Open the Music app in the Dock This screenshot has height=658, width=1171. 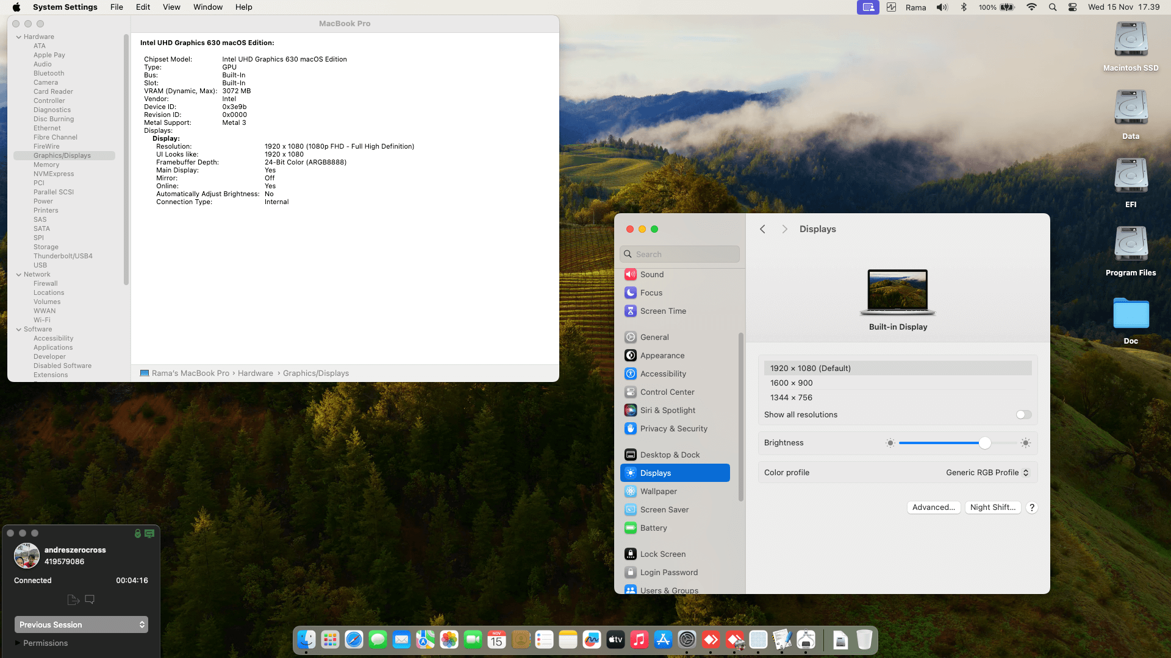(639, 640)
